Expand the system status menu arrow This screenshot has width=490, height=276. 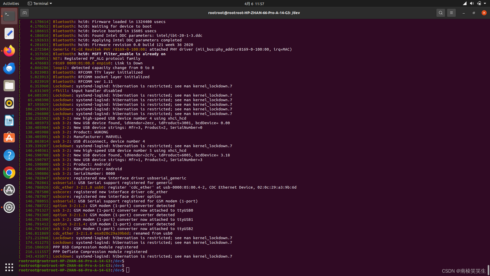point(485,4)
